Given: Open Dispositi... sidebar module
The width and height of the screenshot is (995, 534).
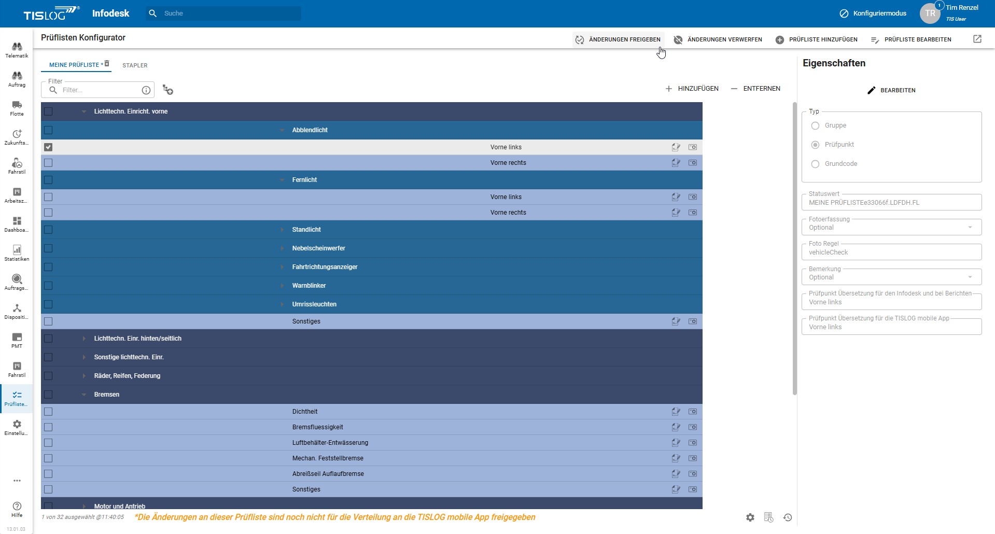Looking at the screenshot, I should click(17, 312).
